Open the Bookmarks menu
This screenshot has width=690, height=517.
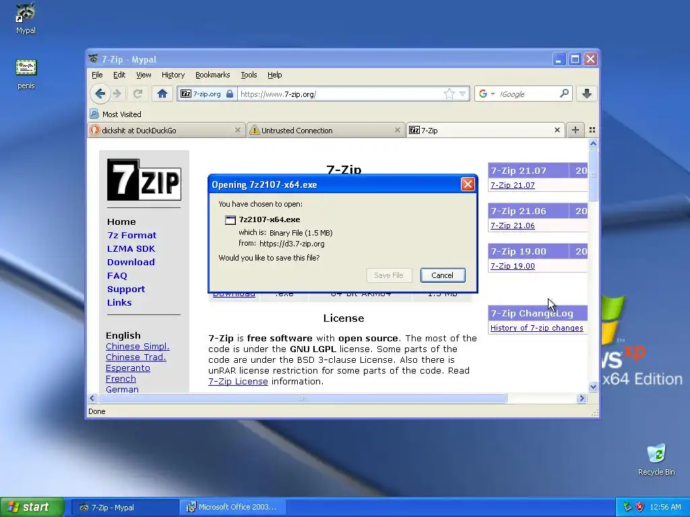point(212,75)
